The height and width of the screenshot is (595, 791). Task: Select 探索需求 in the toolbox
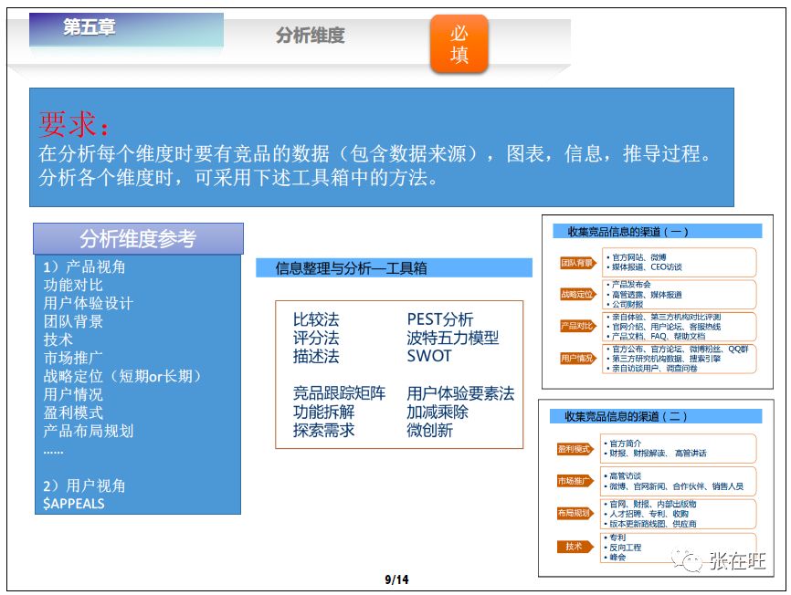point(324,430)
